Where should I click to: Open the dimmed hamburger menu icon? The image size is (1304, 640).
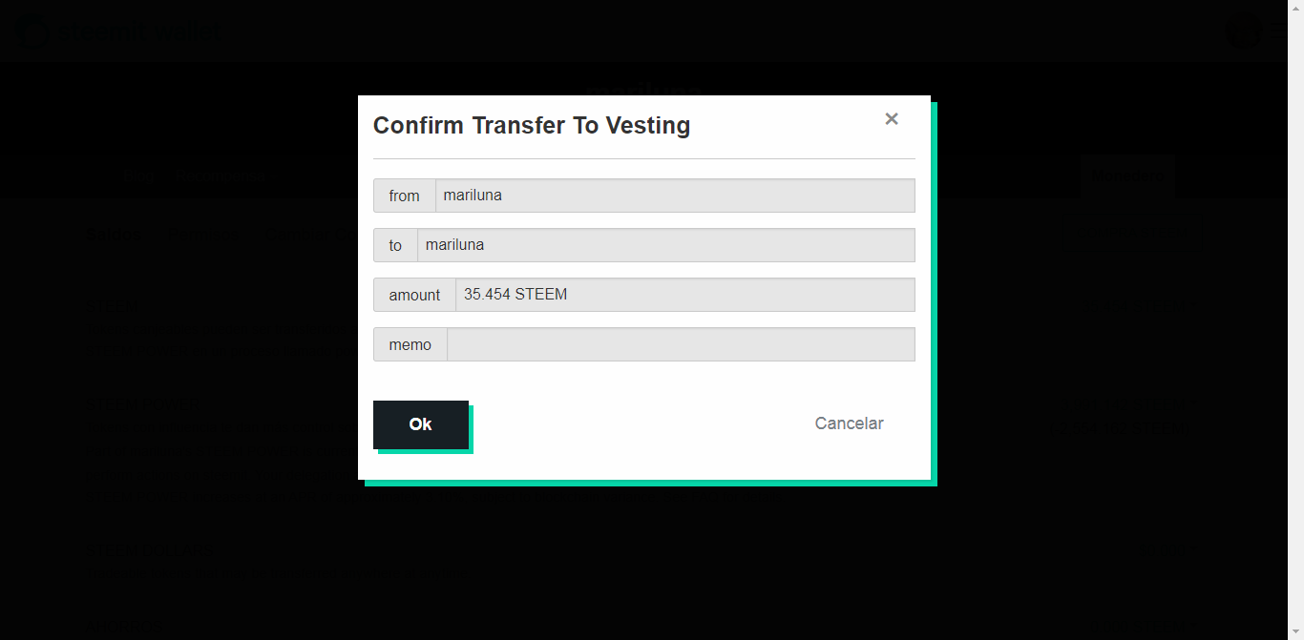point(1276,31)
